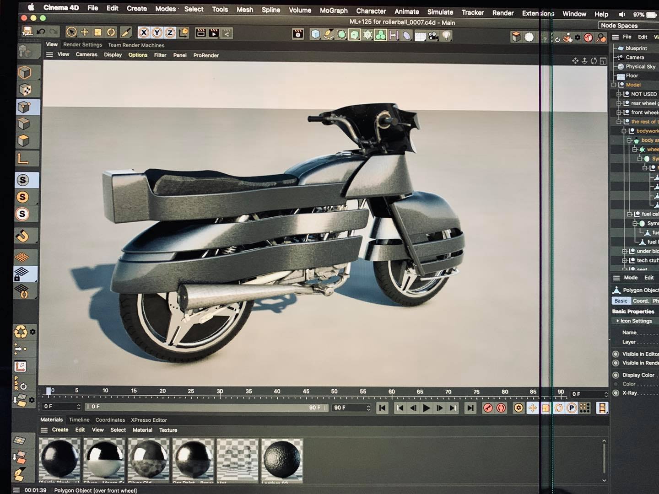
Task: Select the Leather material thumbnail
Action: [x=281, y=460]
